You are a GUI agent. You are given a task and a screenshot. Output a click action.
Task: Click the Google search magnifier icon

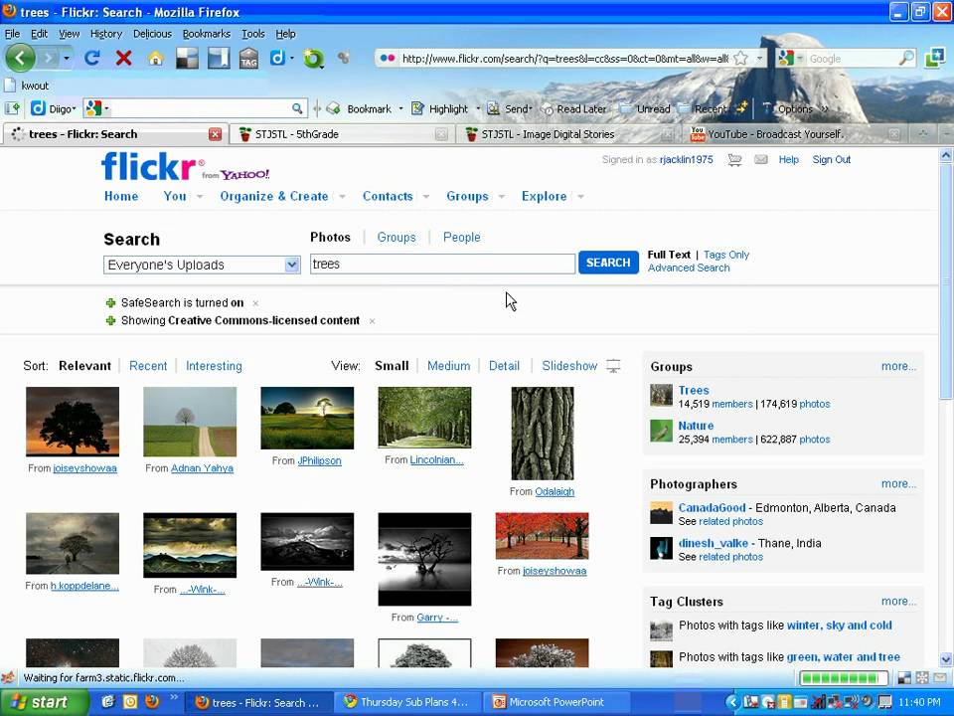906,59
